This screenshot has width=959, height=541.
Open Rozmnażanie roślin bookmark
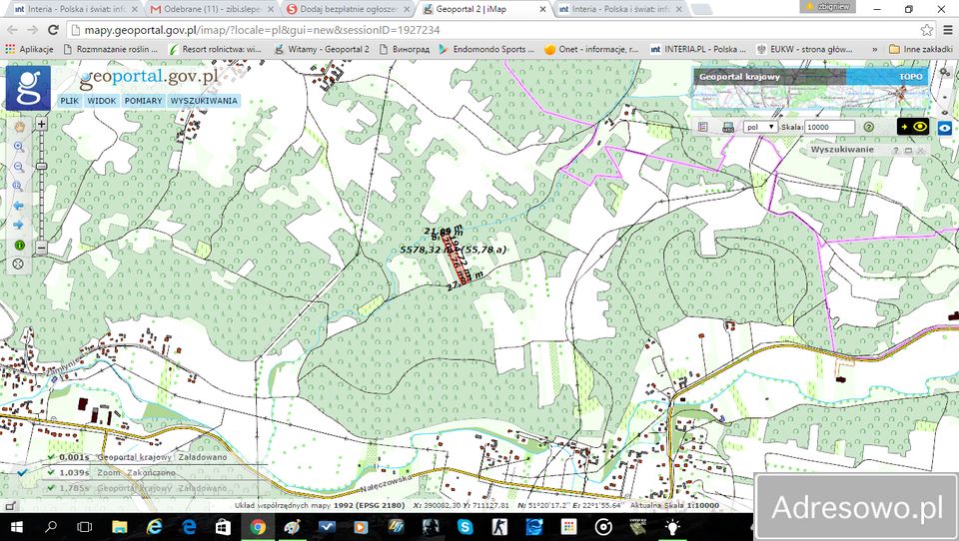[111, 49]
